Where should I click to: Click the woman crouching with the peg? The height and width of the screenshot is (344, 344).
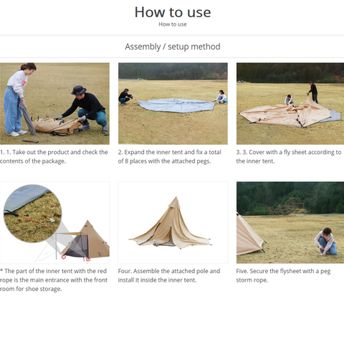point(326,242)
